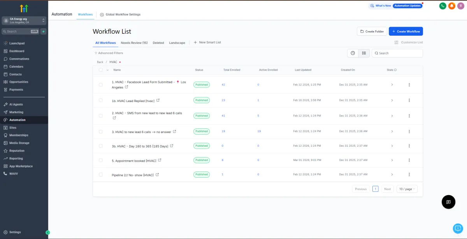Select the list view icon

coord(364,53)
